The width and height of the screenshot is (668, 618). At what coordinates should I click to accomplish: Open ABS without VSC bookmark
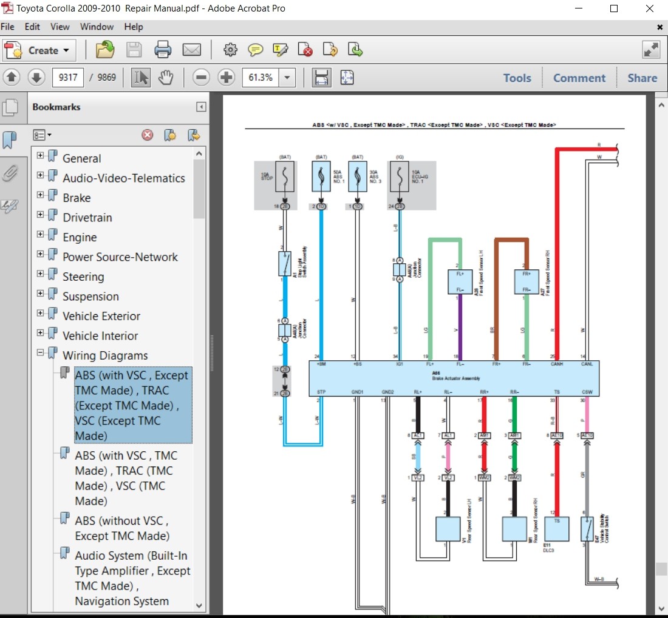tap(122, 528)
